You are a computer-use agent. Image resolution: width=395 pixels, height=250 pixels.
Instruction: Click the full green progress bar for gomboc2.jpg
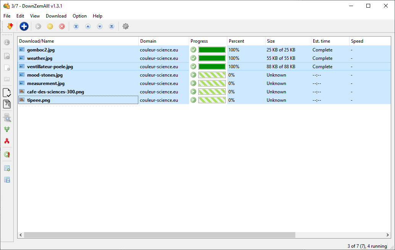pyautogui.click(x=212, y=50)
